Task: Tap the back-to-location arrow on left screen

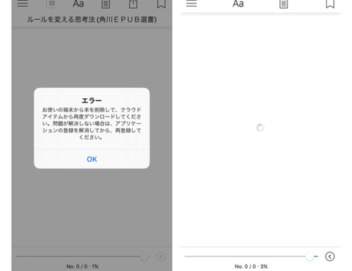Action: click(x=161, y=256)
